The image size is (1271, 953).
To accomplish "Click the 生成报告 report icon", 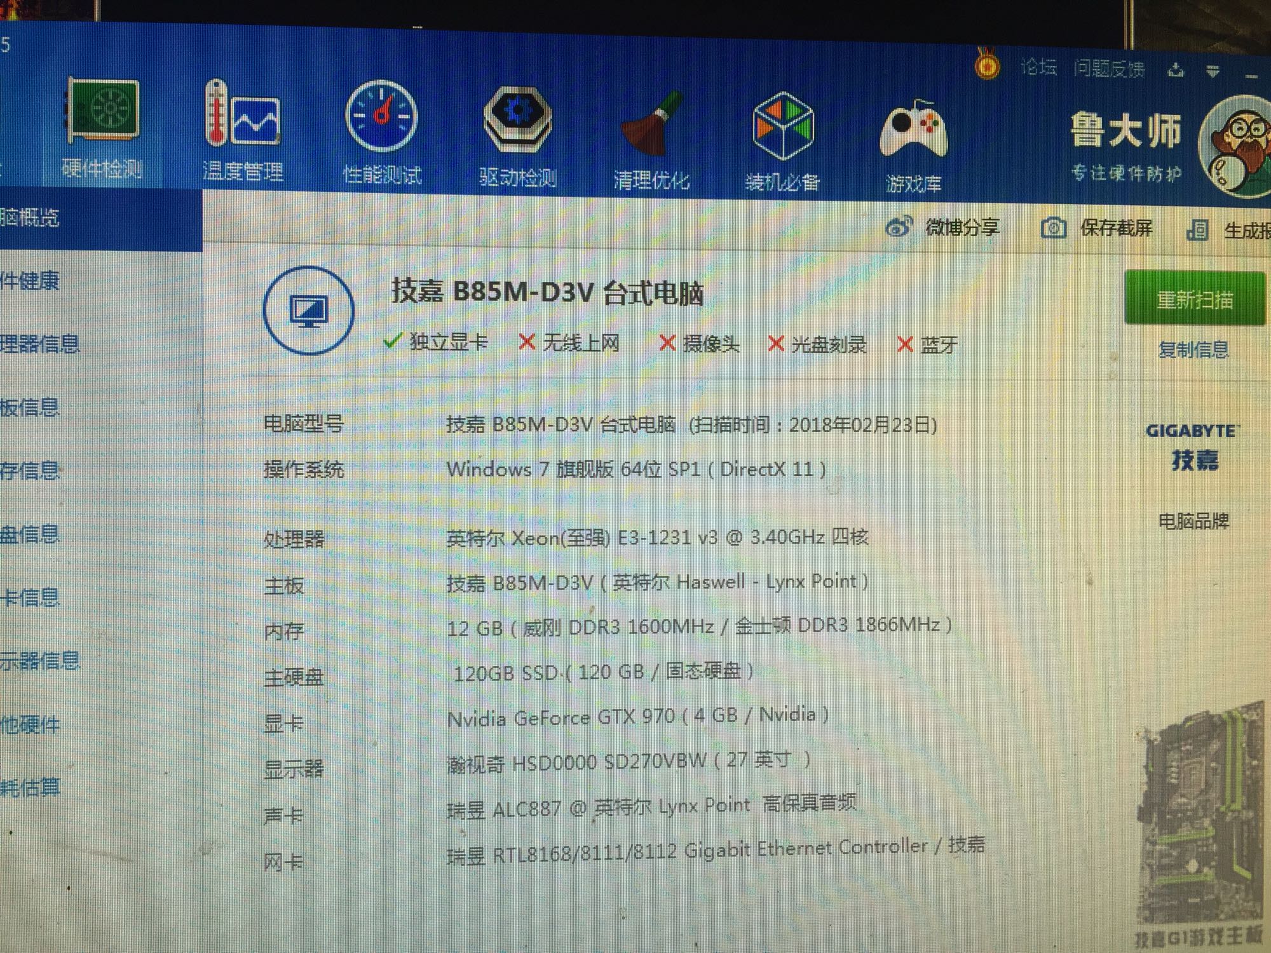I will tap(1197, 230).
